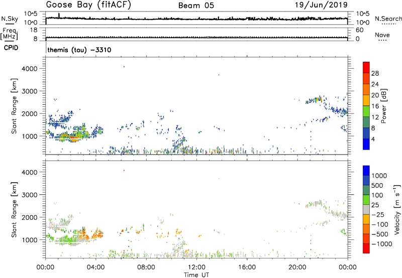The height and width of the screenshot is (278, 402).
Task: Pick the green Velocity segment between 100 and 25
Action: [366, 200]
